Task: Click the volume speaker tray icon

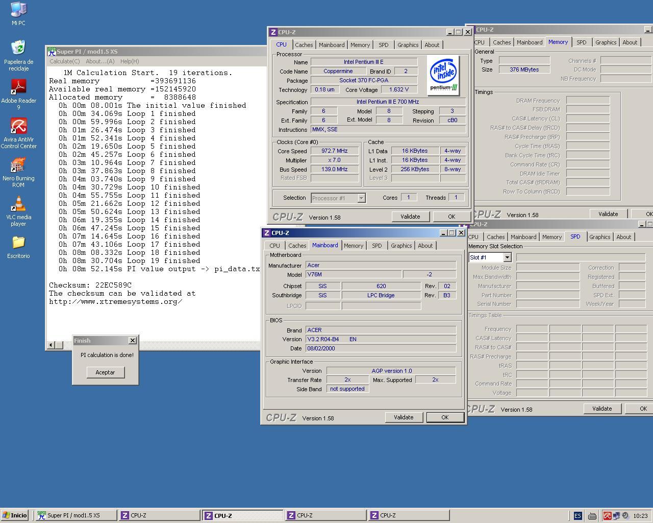Action: coord(624,516)
